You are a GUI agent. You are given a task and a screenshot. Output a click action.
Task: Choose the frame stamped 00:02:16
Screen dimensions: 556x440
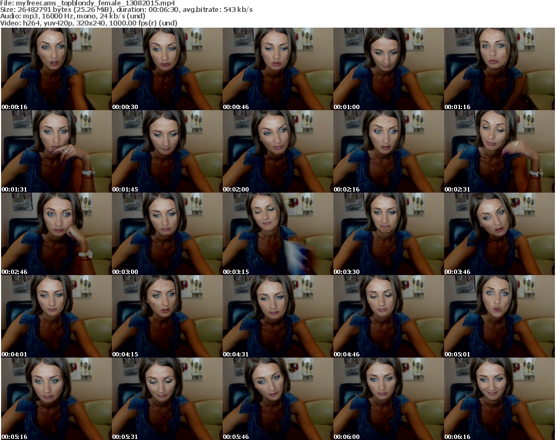tap(389, 151)
